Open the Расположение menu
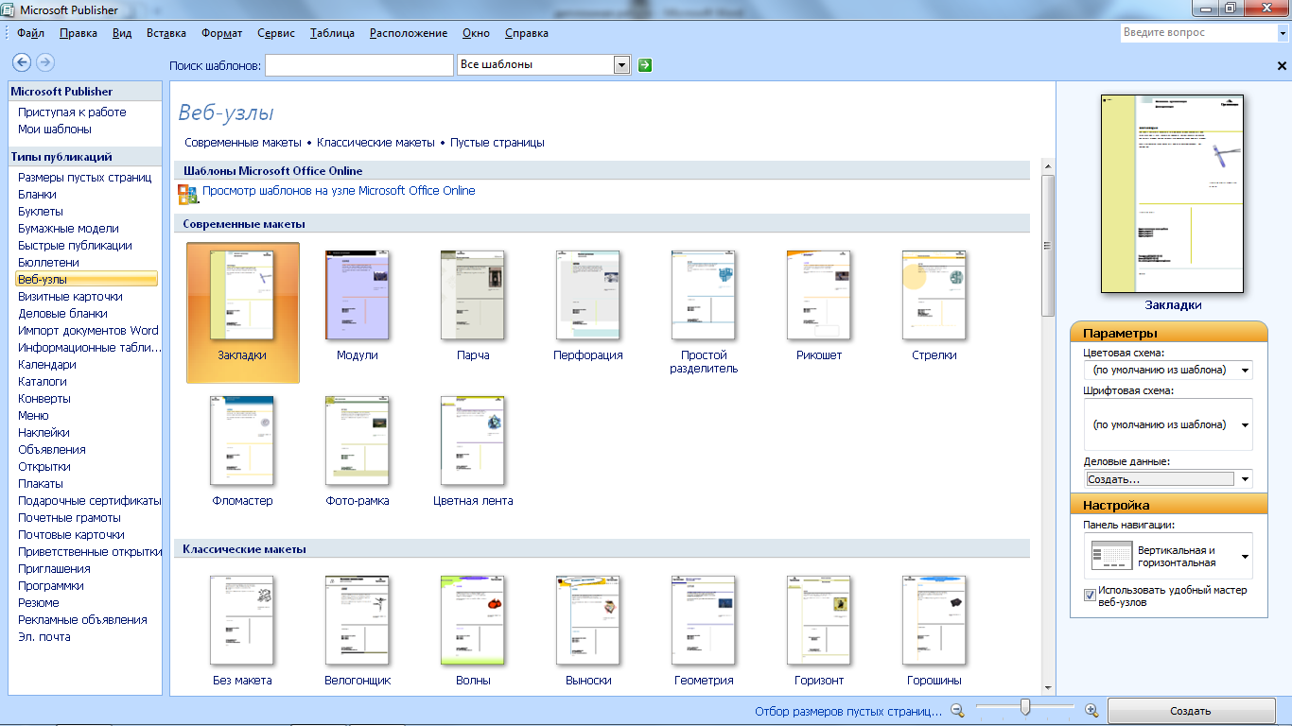This screenshot has width=1292, height=726. tap(409, 33)
